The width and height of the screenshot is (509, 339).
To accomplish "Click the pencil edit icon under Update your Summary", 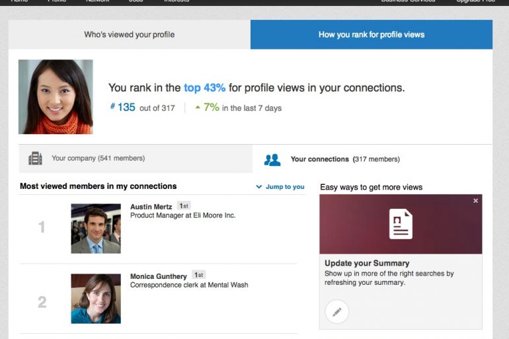I will (x=336, y=311).
